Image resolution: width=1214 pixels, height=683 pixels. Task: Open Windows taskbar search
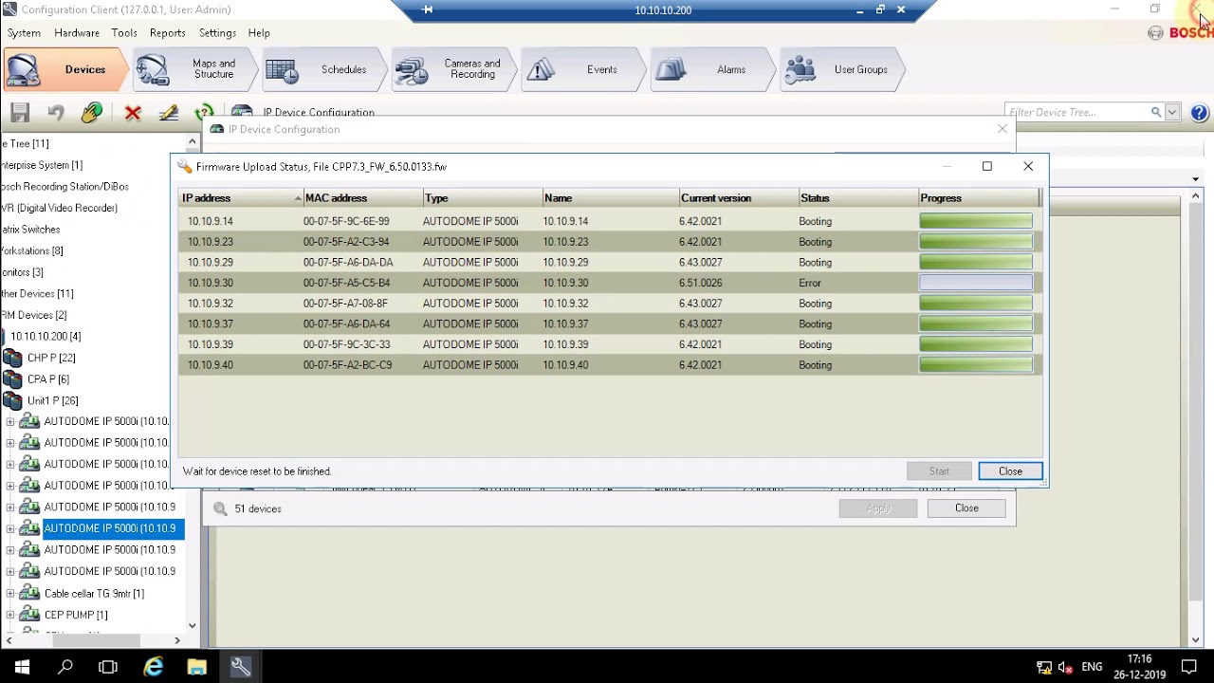pos(65,667)
